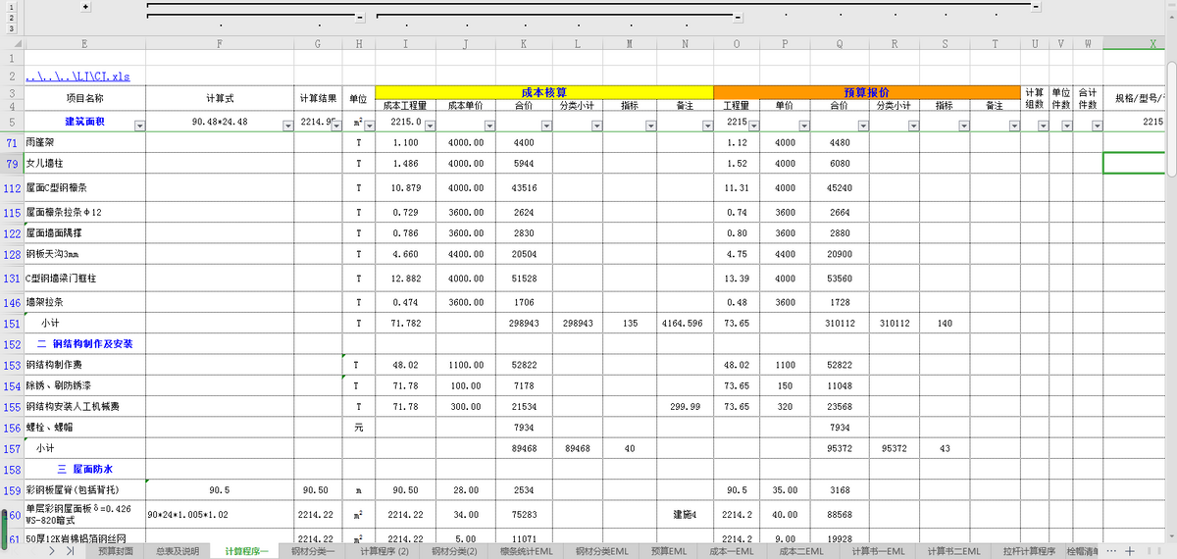Collapse the outline group ending above column O
This screenshot has width=1177, height=559.
tap(737, 18)
